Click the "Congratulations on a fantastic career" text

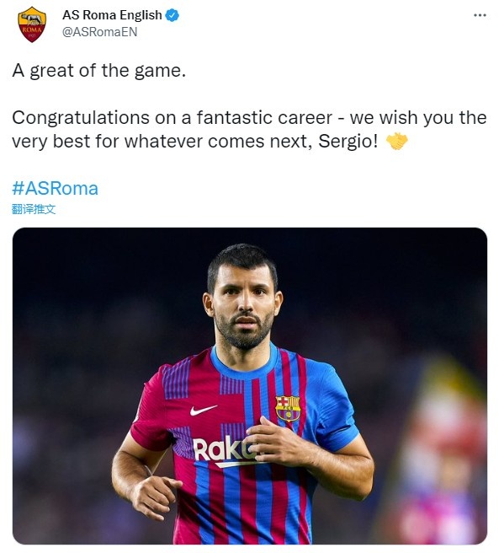(173, 117)
